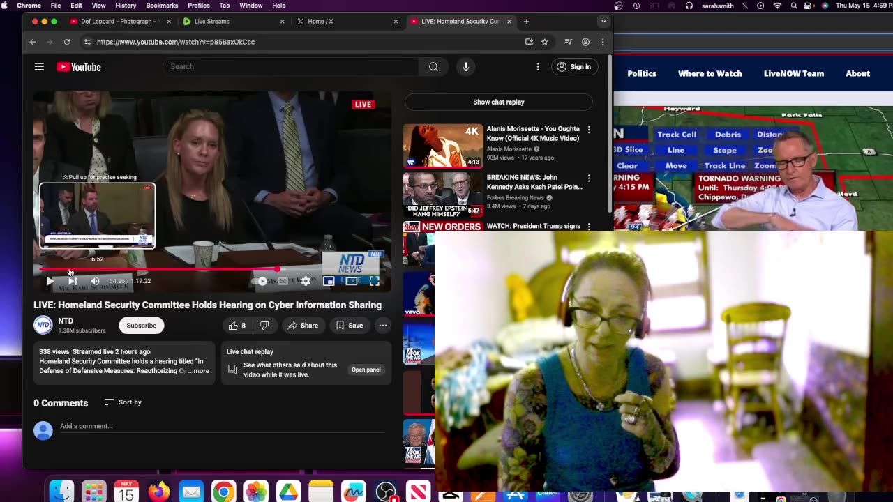The height and width of the screenshot is (502, 893).
Task: View site information icon in address bar
Action: click(x=87, y=42)
